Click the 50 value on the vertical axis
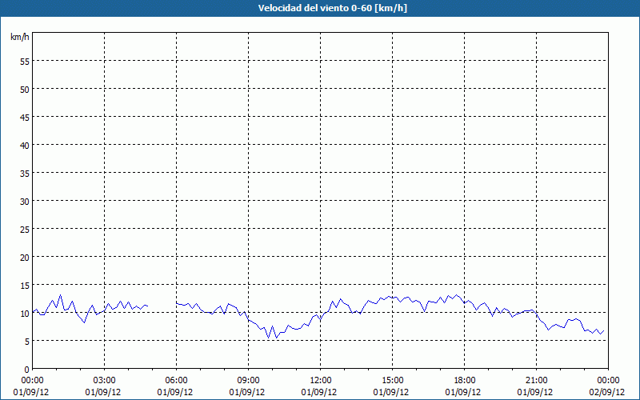The width and height of the screenshot is (640, 400). tap(24, 89)
